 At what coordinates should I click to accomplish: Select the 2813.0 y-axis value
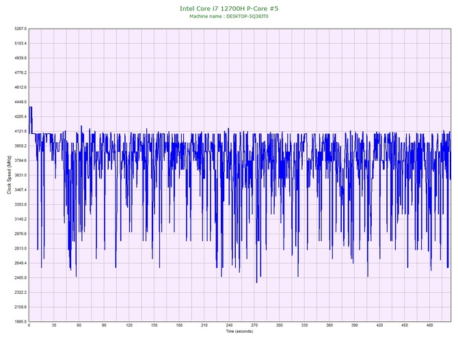click(x=21, y=249)
